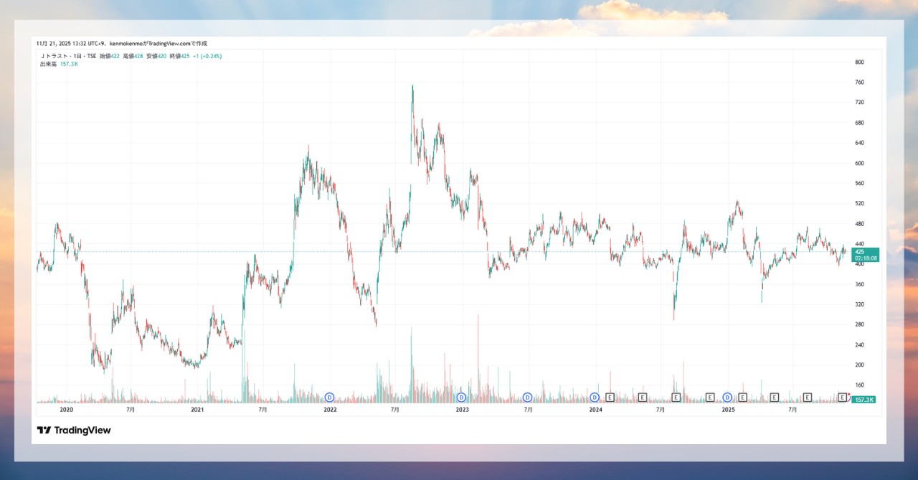Click the earnings E marker just after July 2025

[x=807, y=397]
